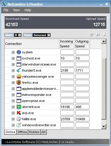Click the N-shaped toolbar icon
The image size is (111, 146).
98,35
